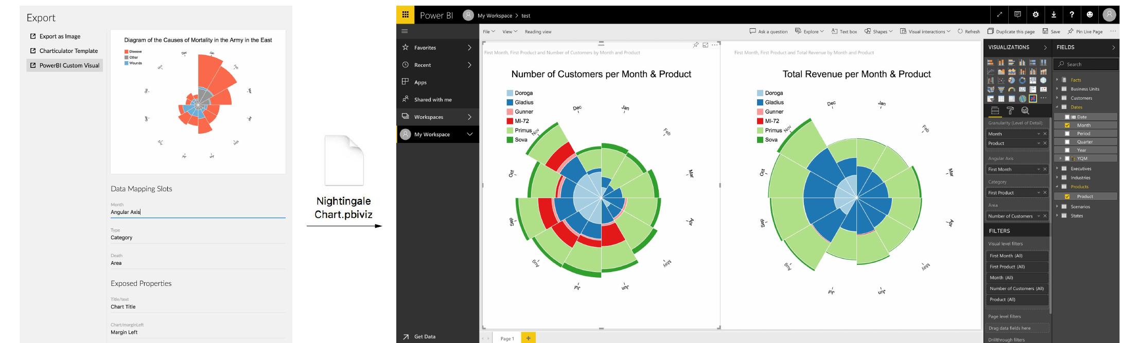Collapse the Dates table
1124x343 pixels.
point(1057,107)
